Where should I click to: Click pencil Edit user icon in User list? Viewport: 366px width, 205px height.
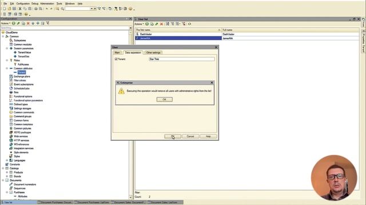tap(157, 24)
